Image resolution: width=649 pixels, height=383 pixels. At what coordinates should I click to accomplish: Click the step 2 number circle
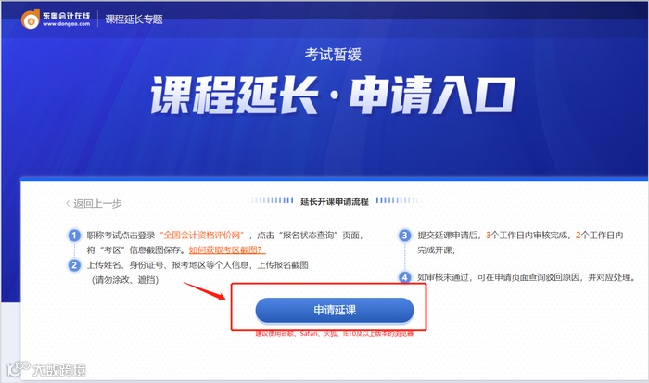pos(74,265)
